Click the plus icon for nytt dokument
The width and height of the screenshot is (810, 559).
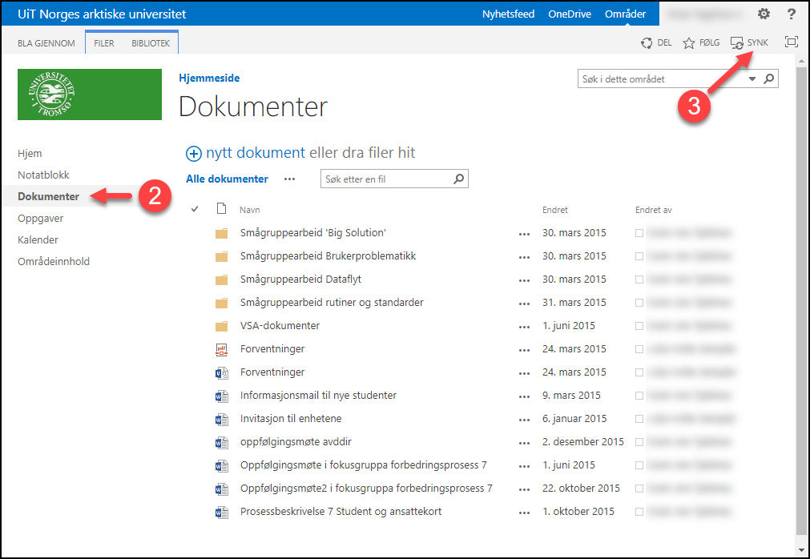click(194, 154)
